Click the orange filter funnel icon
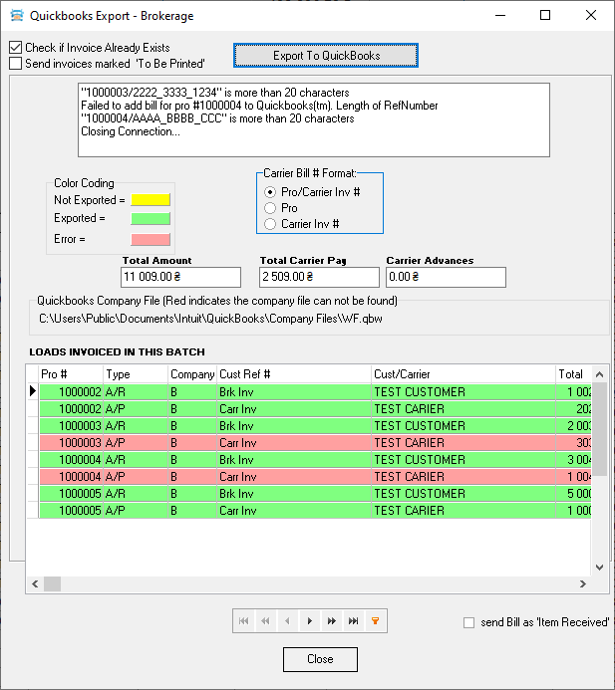The height and width of the screenshot is (690, 615). coord(375,621)
